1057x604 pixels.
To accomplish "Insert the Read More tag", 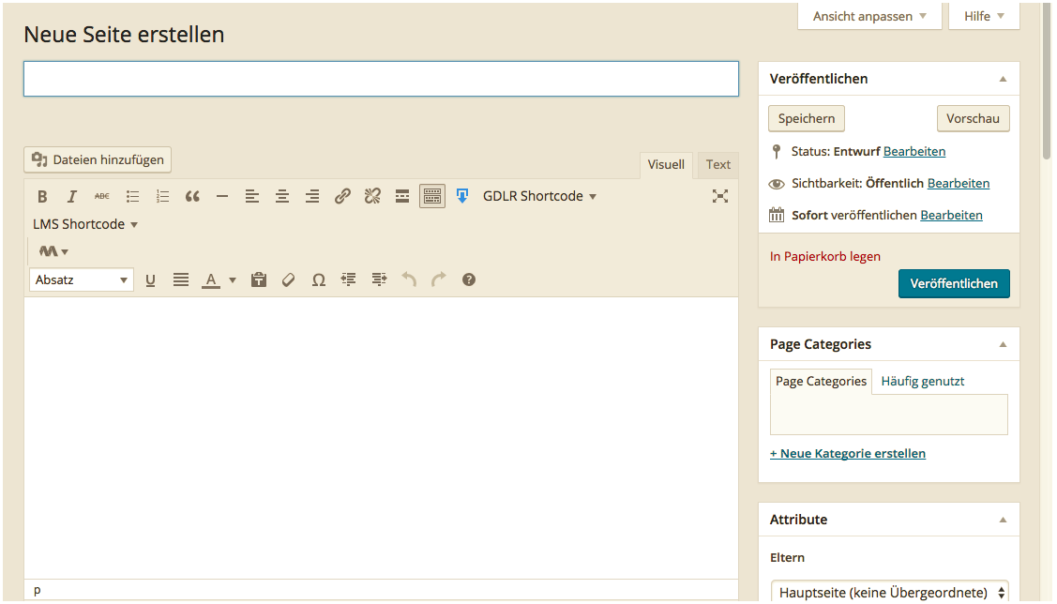I will [x=401, y=197].
